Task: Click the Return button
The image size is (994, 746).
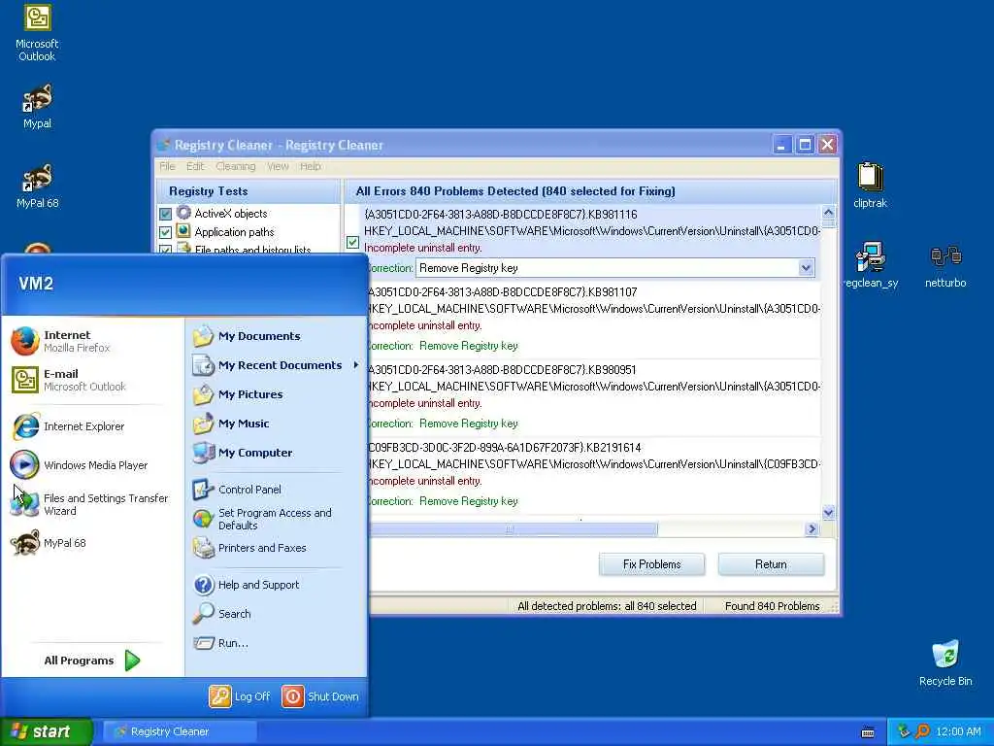Action: [x=771, y=564]
